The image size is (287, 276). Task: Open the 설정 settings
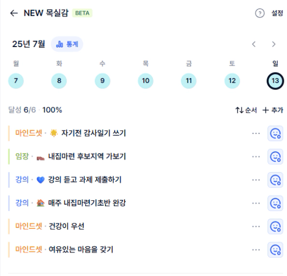[277, 13]
